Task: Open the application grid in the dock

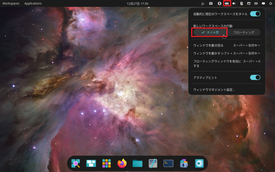Action: pyautogui.click(x=107, y=163)
